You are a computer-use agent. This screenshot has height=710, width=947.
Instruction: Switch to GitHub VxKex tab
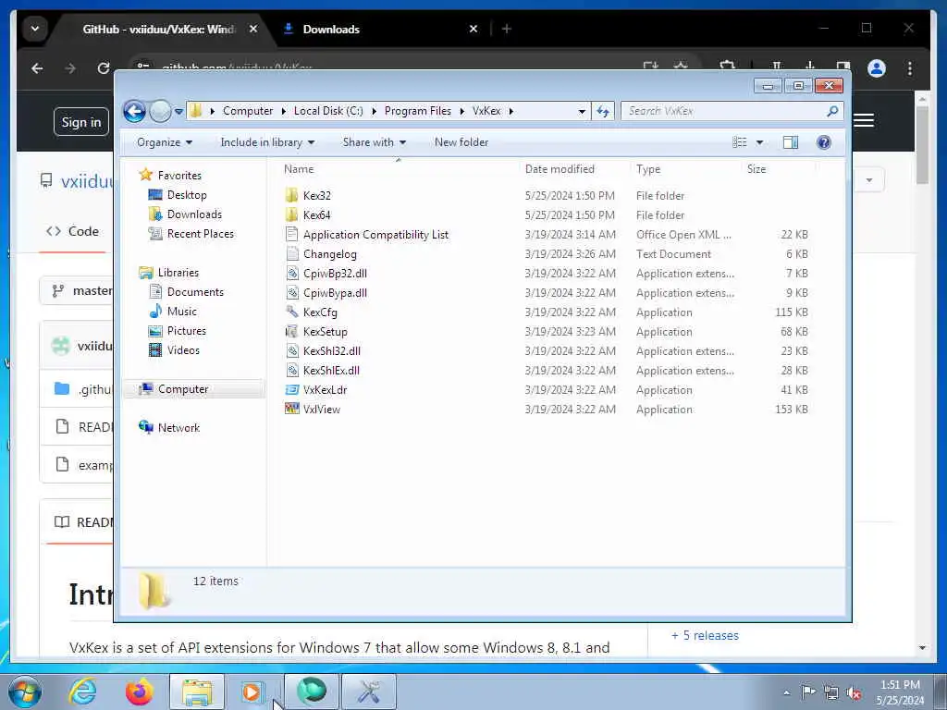(160, 29)
